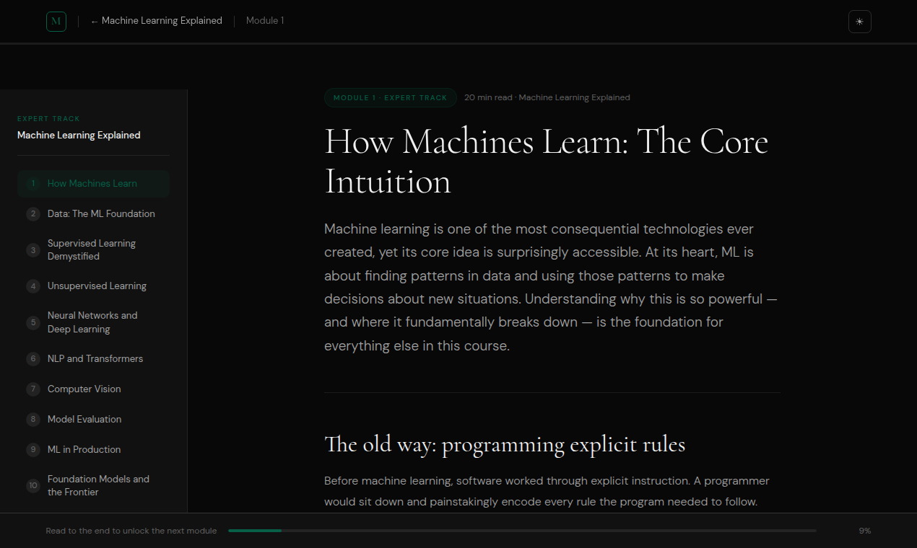Click the Module 1 breadcrumb
The height and width of the screenshot is (548, 917).
point(265,21)
